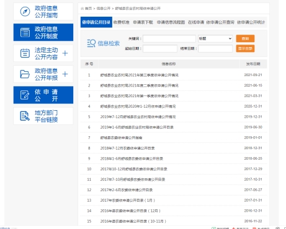Click the 序号 column header
The width and height of the screenshot is (286, 229).
pos(89,64)
